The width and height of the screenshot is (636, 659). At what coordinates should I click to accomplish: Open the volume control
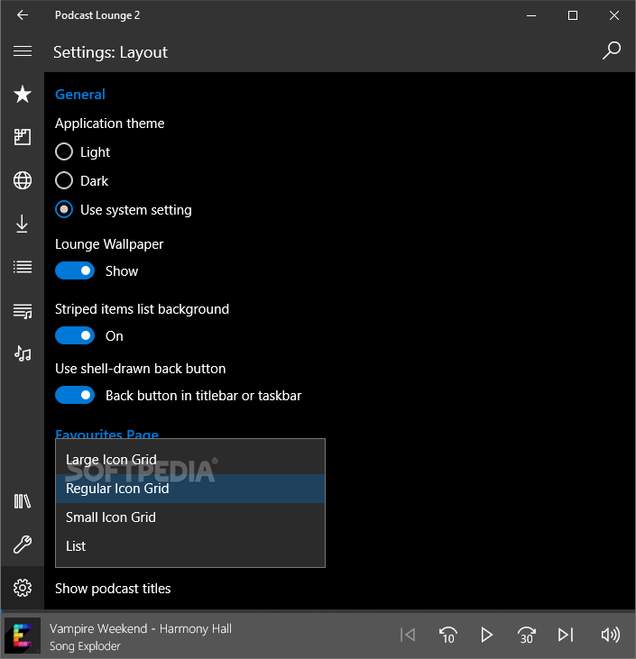click(x=611, y=635)
